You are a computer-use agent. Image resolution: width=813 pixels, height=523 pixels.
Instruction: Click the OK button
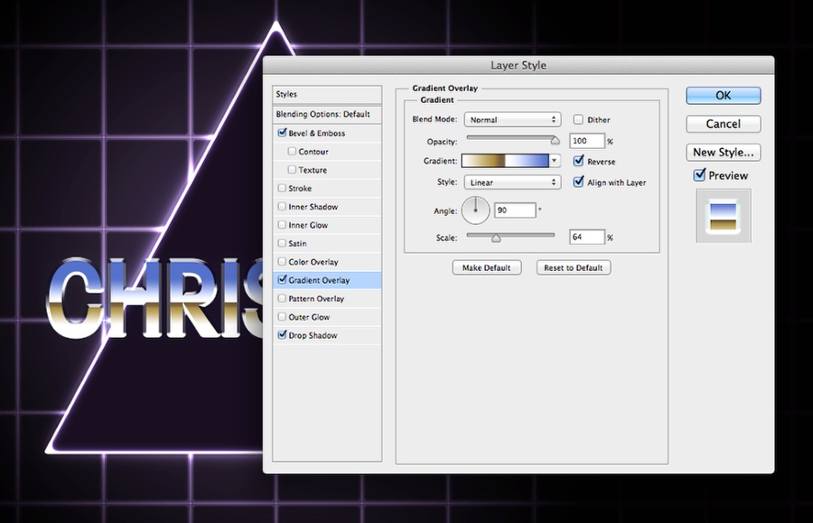click(724, 96)
